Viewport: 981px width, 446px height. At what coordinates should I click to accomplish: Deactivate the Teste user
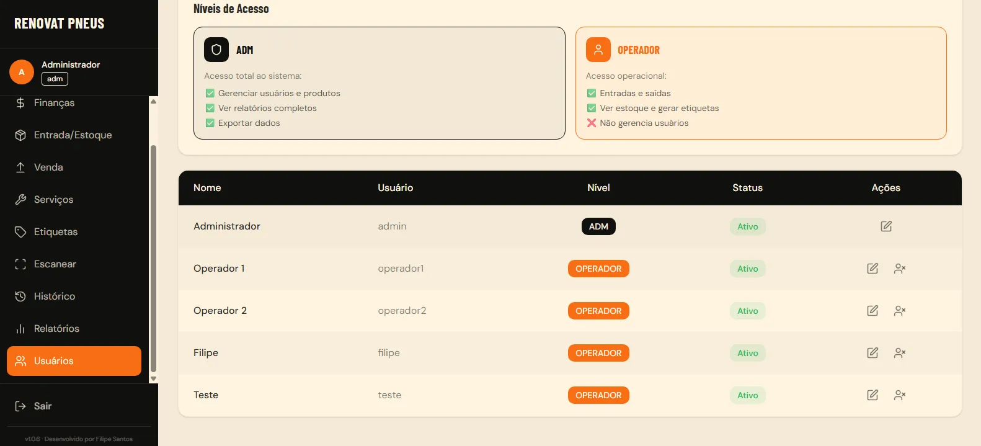900,395
